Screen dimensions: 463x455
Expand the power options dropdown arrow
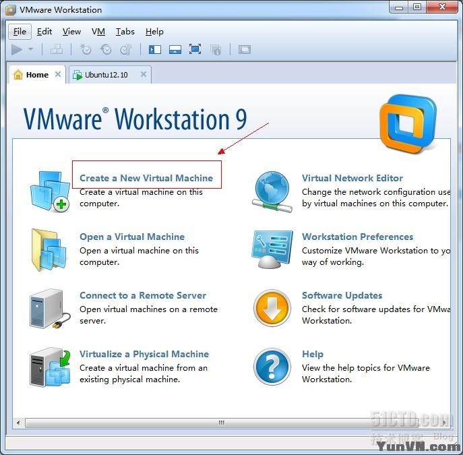tap(31, 49)
